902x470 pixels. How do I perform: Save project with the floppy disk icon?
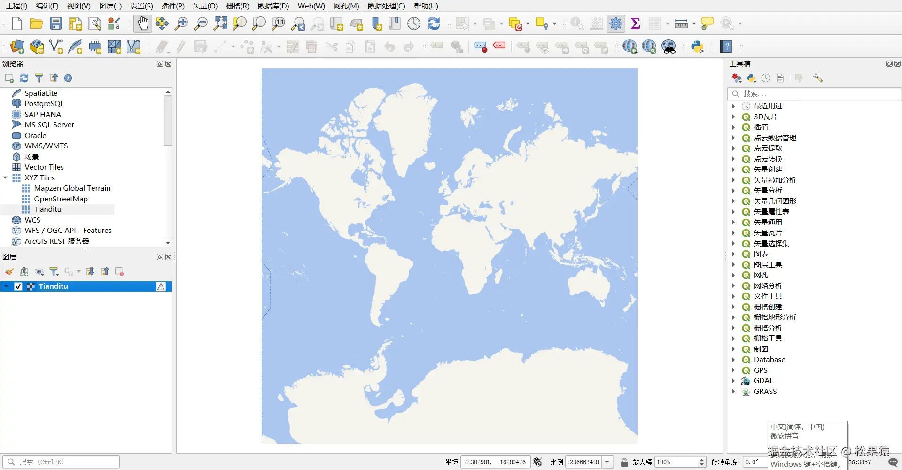coord(56,23)
